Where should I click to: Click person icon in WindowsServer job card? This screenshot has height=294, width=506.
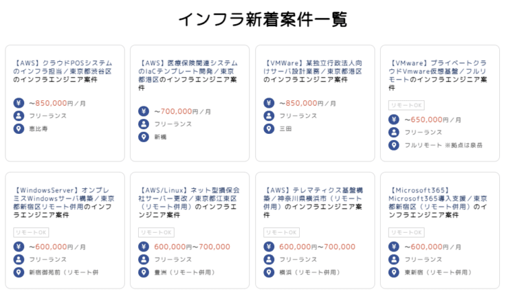click(19, 259)
